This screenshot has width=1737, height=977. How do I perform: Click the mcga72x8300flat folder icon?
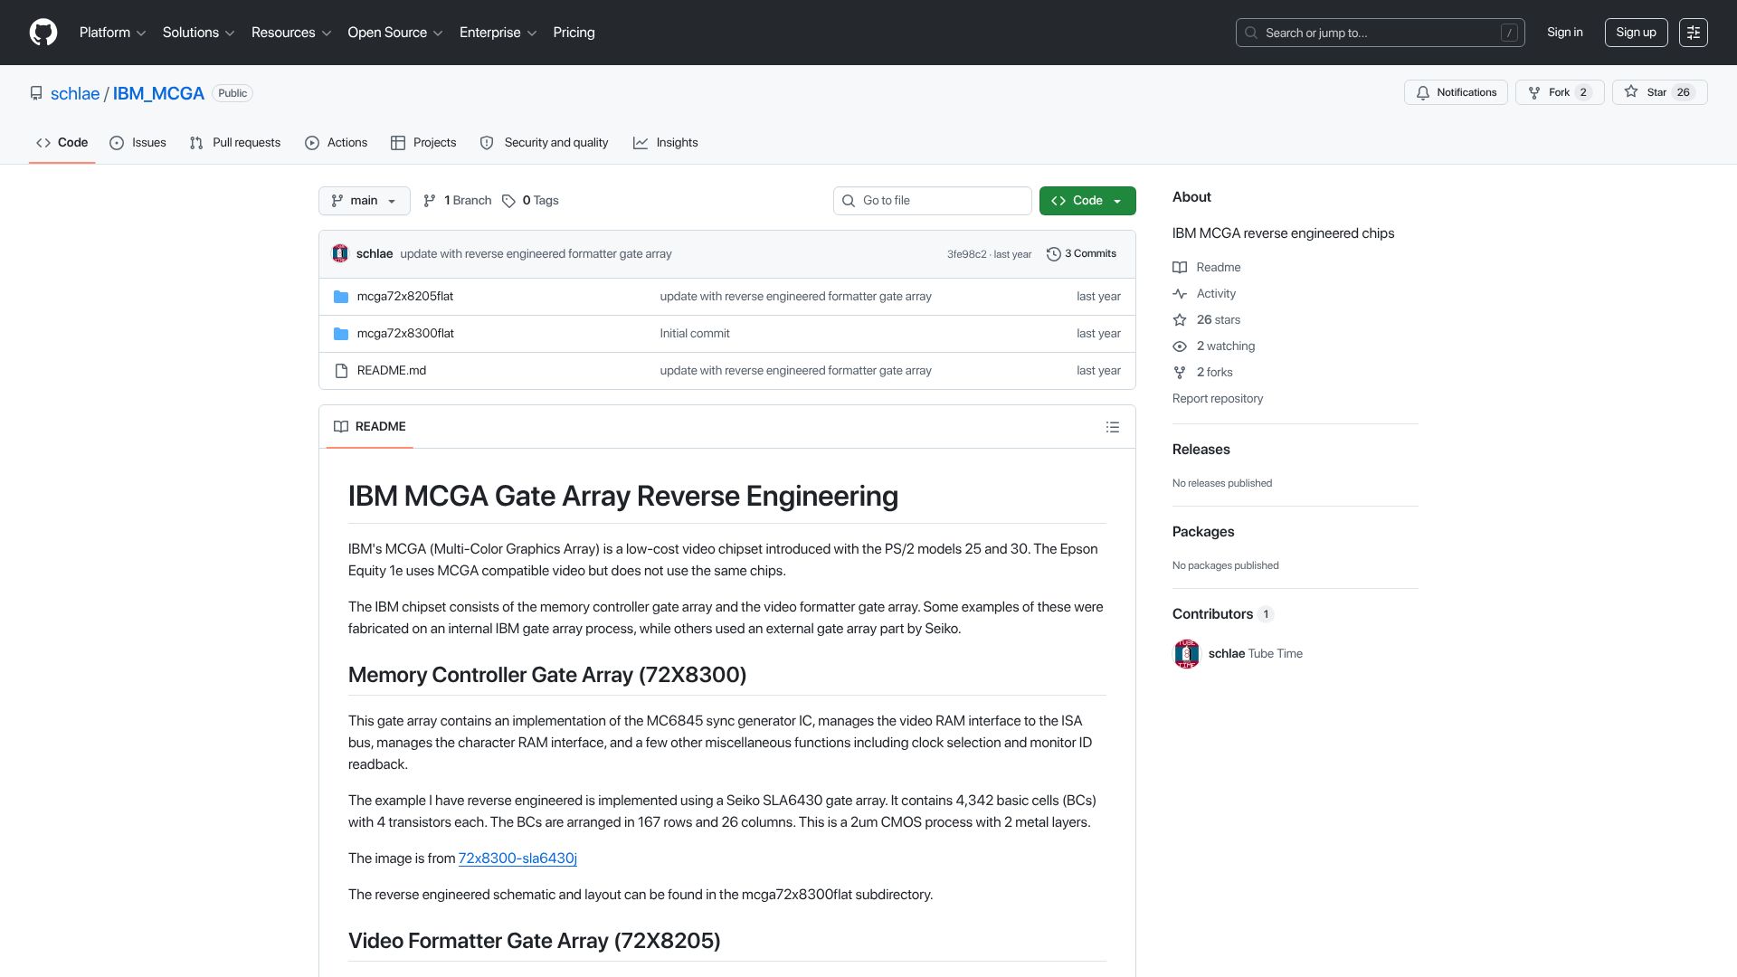click(341, 334)
